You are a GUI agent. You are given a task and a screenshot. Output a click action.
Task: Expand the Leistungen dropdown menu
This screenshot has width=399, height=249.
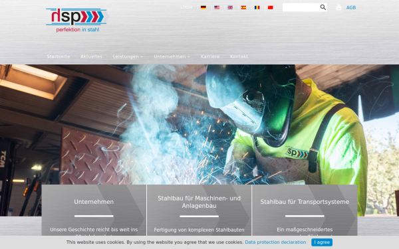(128, 56)
